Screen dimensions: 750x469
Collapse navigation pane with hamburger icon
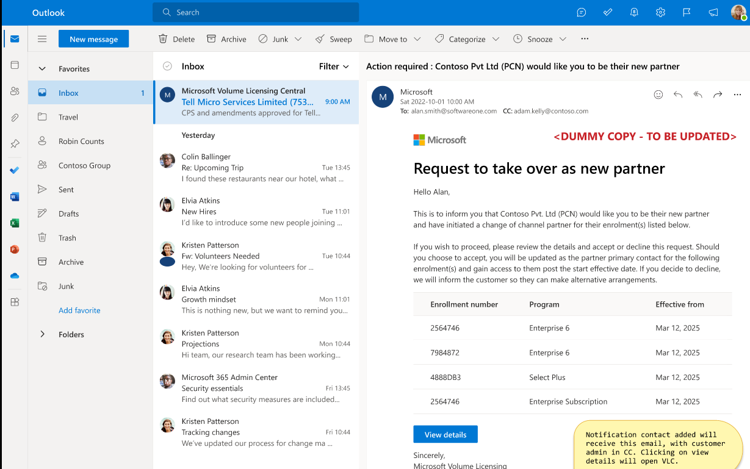tap(42, 39)
